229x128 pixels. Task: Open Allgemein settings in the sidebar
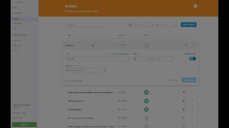(x=17, y=41)
